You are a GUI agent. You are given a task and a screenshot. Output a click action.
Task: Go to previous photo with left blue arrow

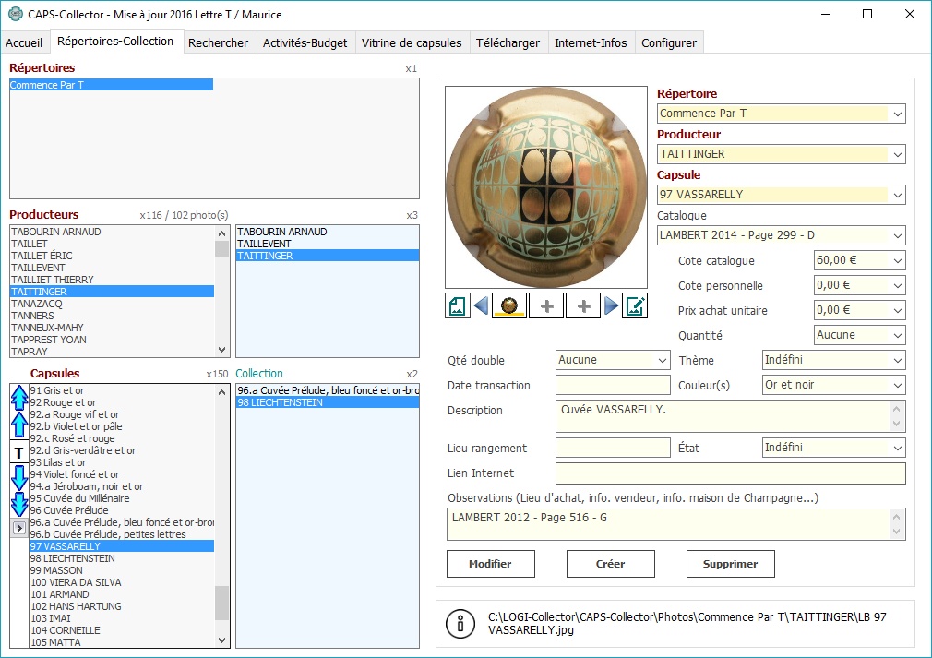[481, 306]
